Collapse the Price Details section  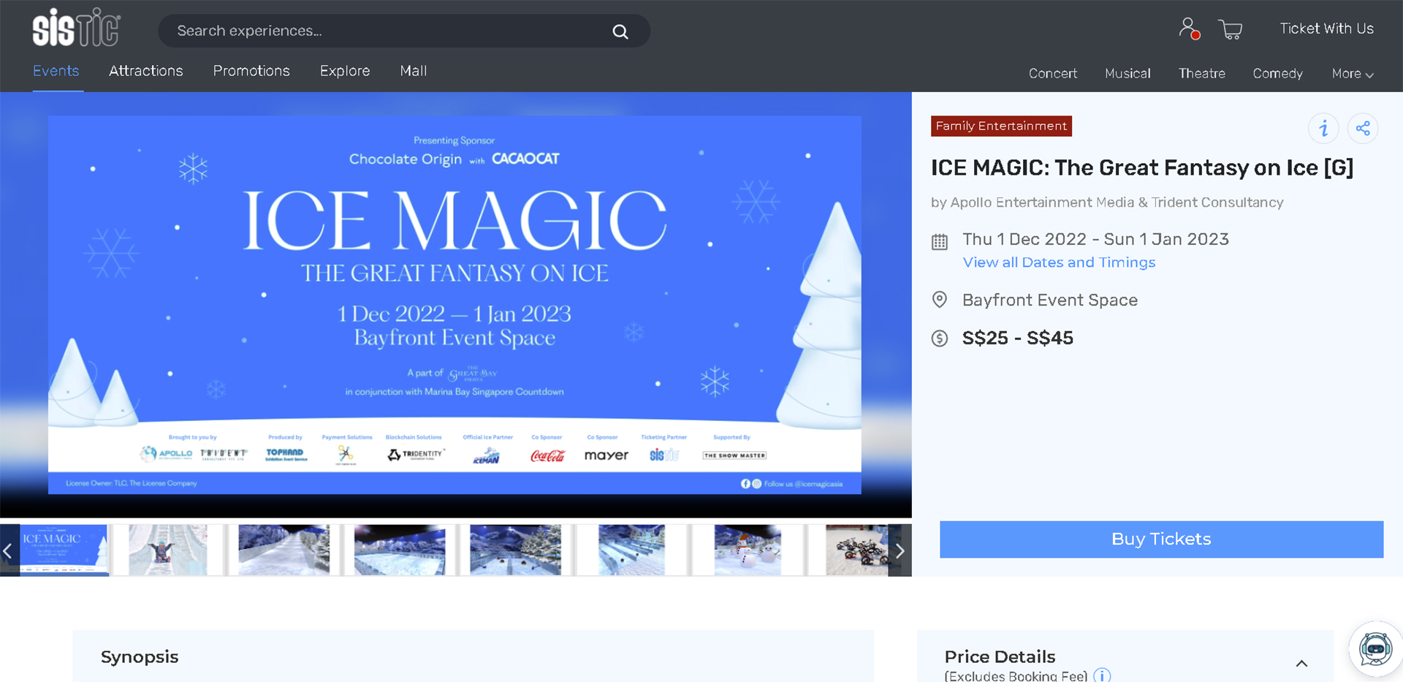[x=1301, y=664]
